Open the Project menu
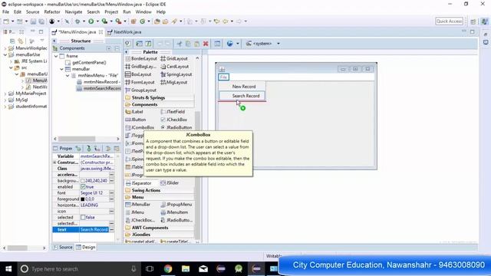 click(111, 12)
